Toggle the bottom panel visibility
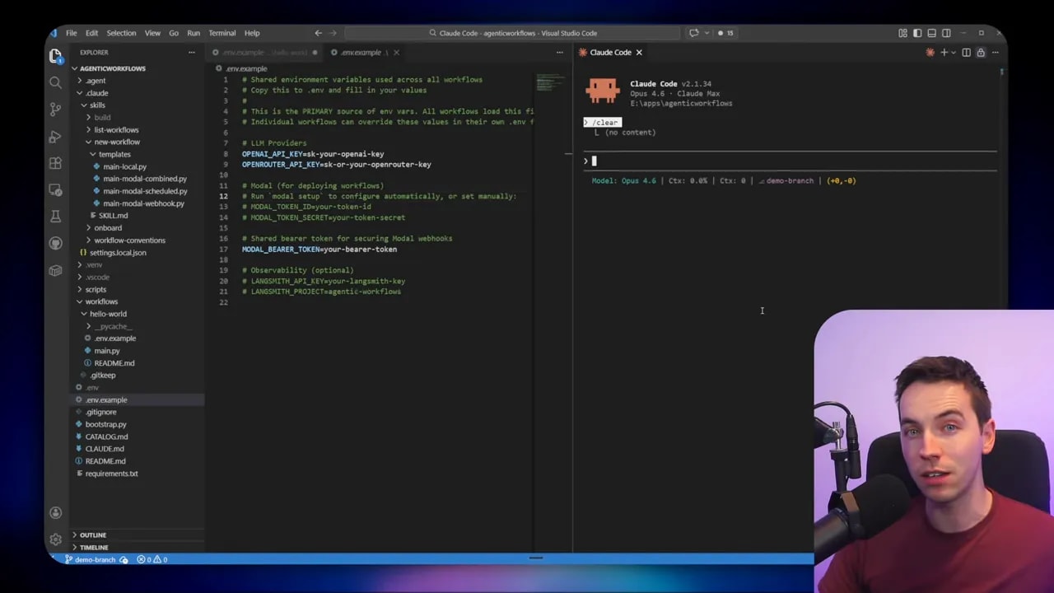 931,33
